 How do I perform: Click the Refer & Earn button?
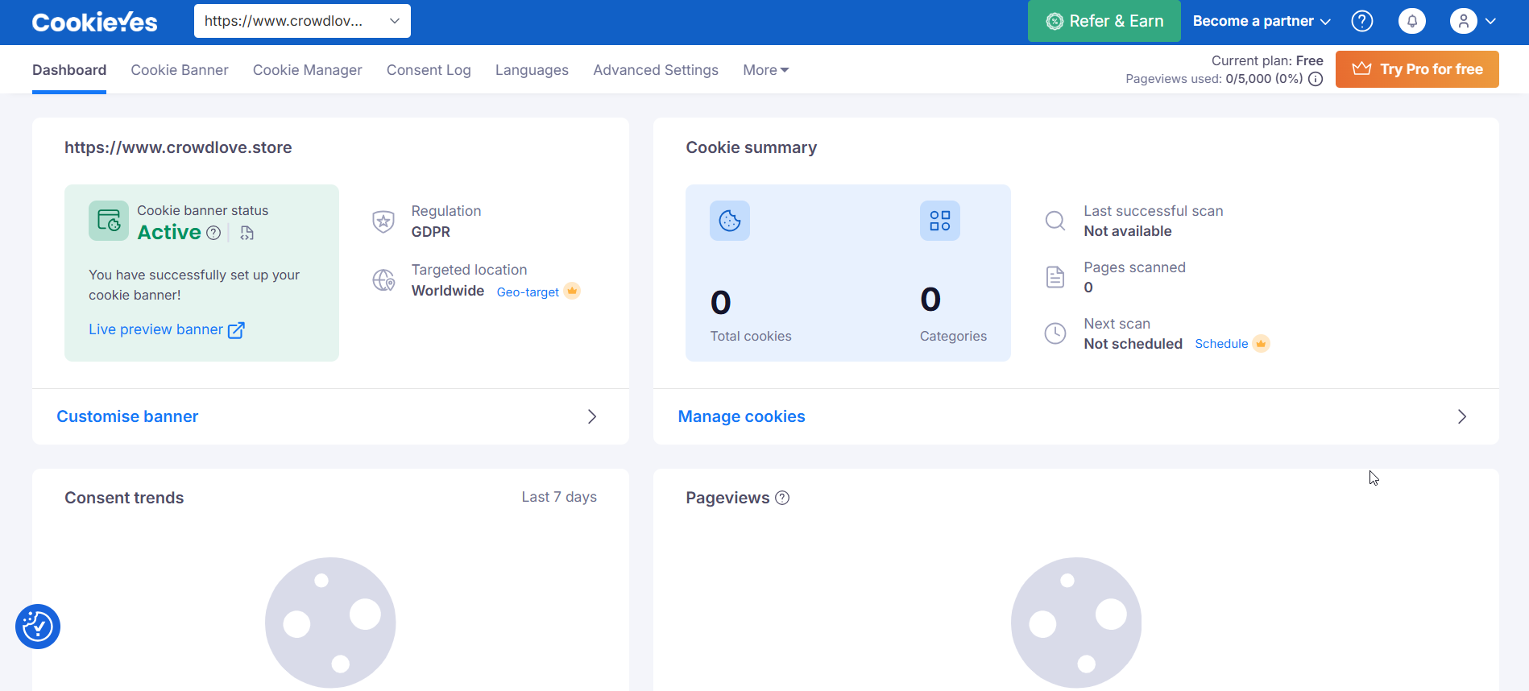tap(1104, 21)
